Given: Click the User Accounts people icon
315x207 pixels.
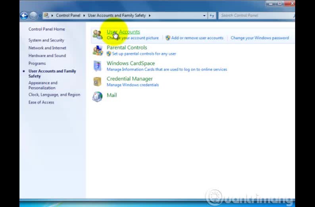Looking at the screenshot, I should 98,34.
